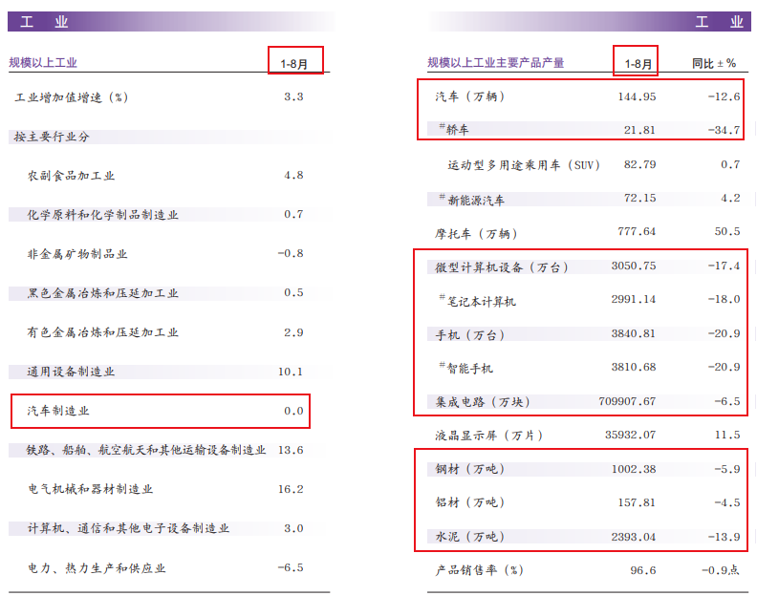Select 铁路、船舶、航空航天 transport equipment label

click(146, 450)
